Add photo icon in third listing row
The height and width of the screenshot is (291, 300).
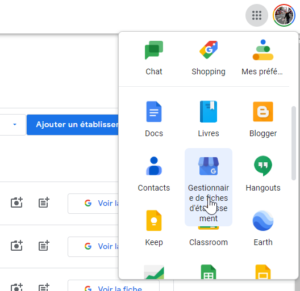click(16, 287)
